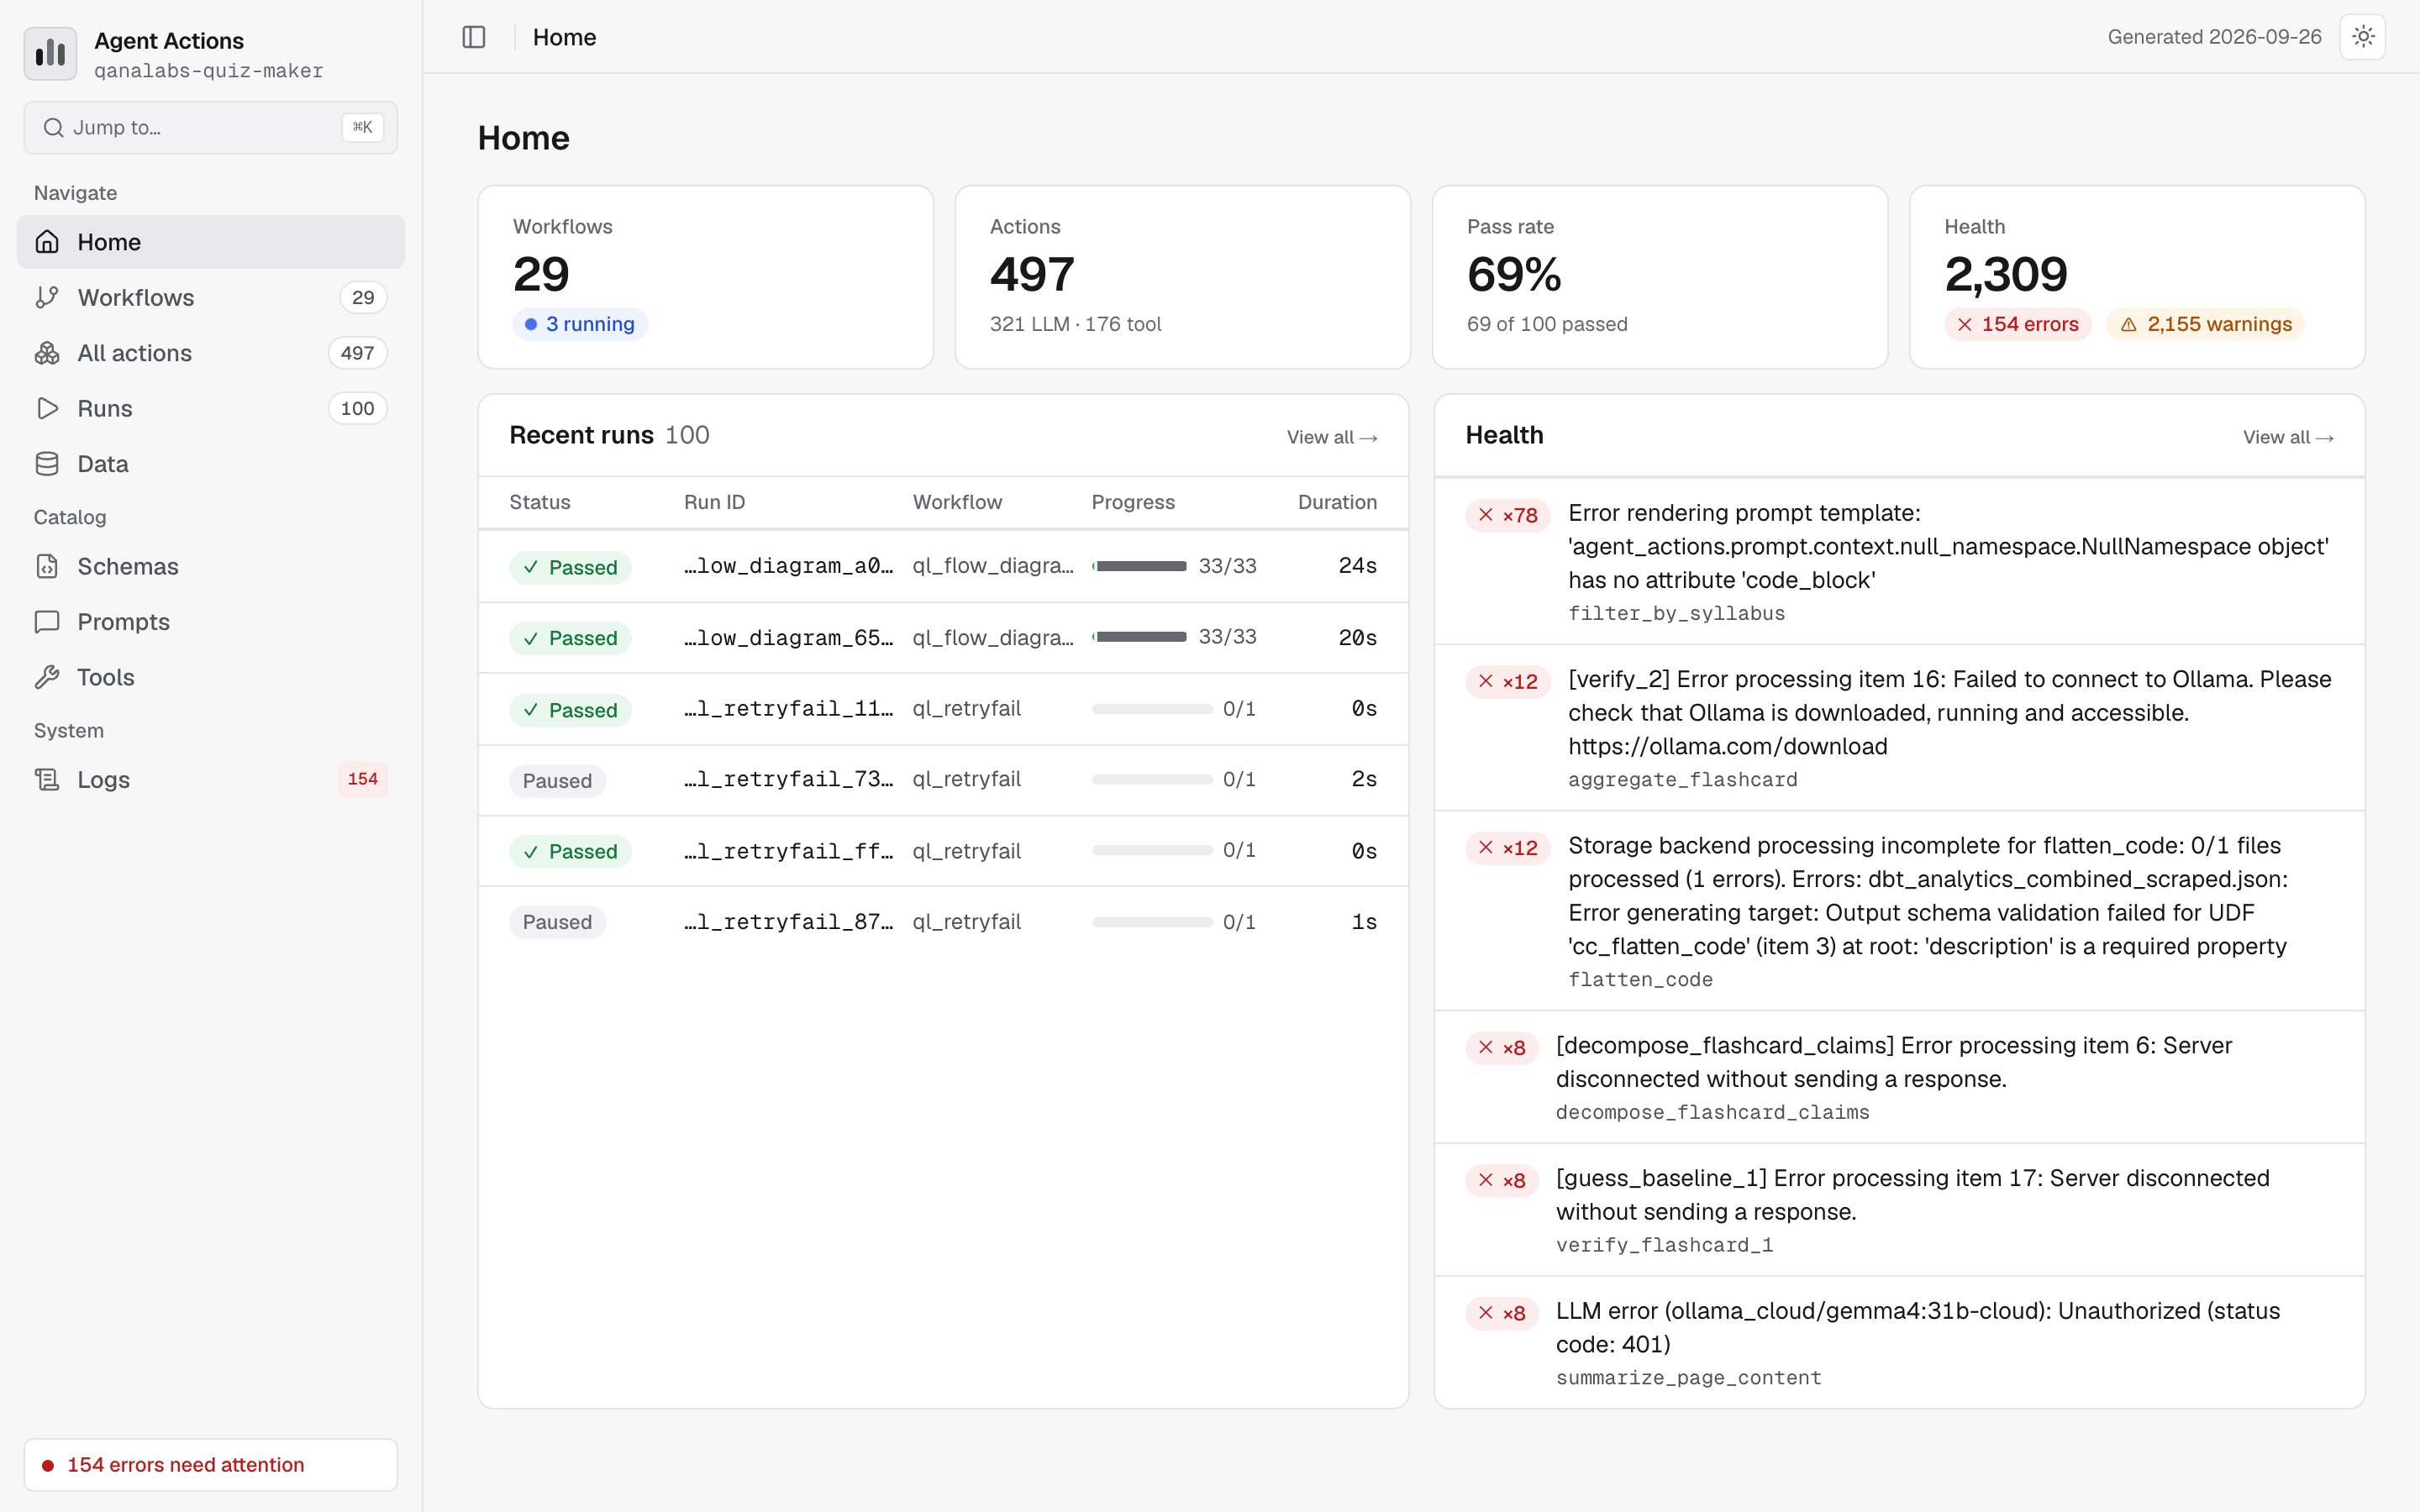Click progress bar of run …low_diagram_a0…
This screenshot has height=1512, width=2420.
1139,566
